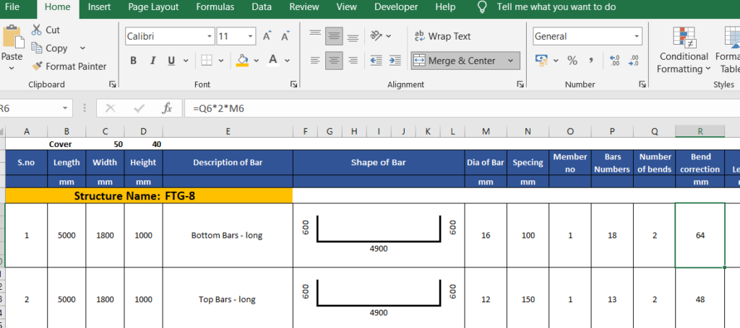Open Name Box dropdown arrow
The width and height of the screenshot is (740, 328).
[x=66, y=108]
